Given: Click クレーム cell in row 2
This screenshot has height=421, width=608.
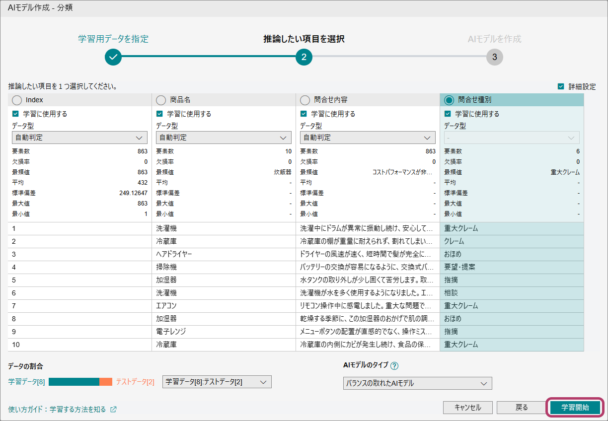Looking at the screenshot, I should (x=512, y=241).
